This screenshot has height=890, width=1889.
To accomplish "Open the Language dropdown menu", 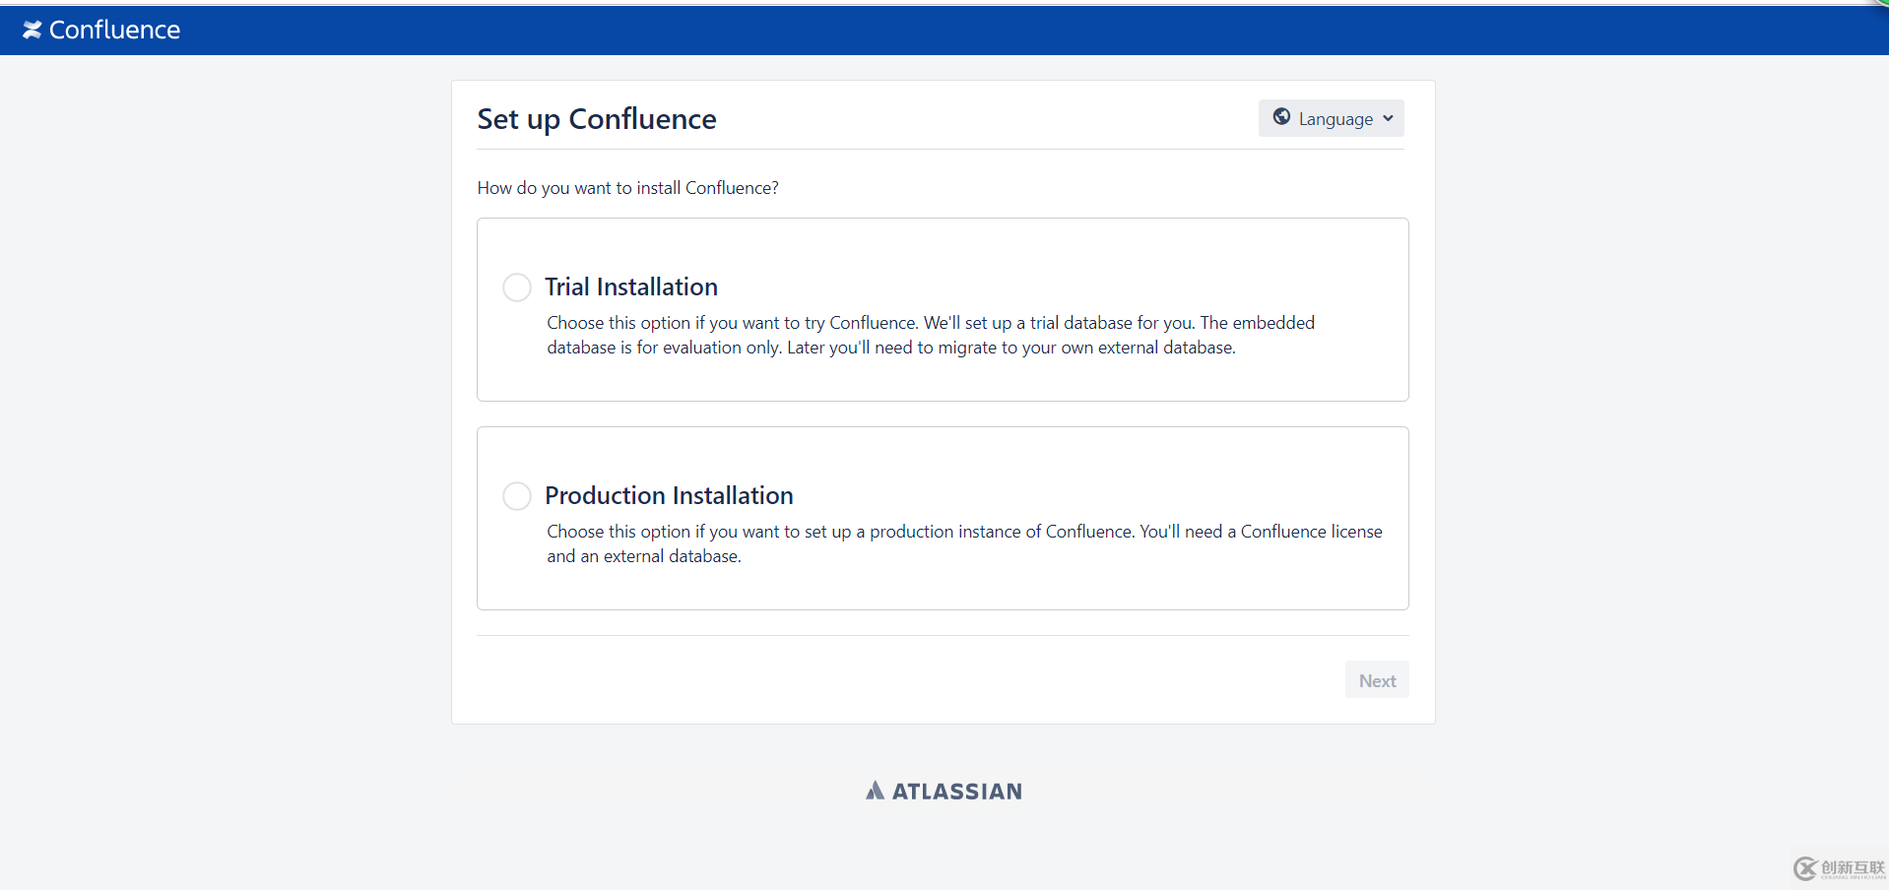I will coord(1331,118).
